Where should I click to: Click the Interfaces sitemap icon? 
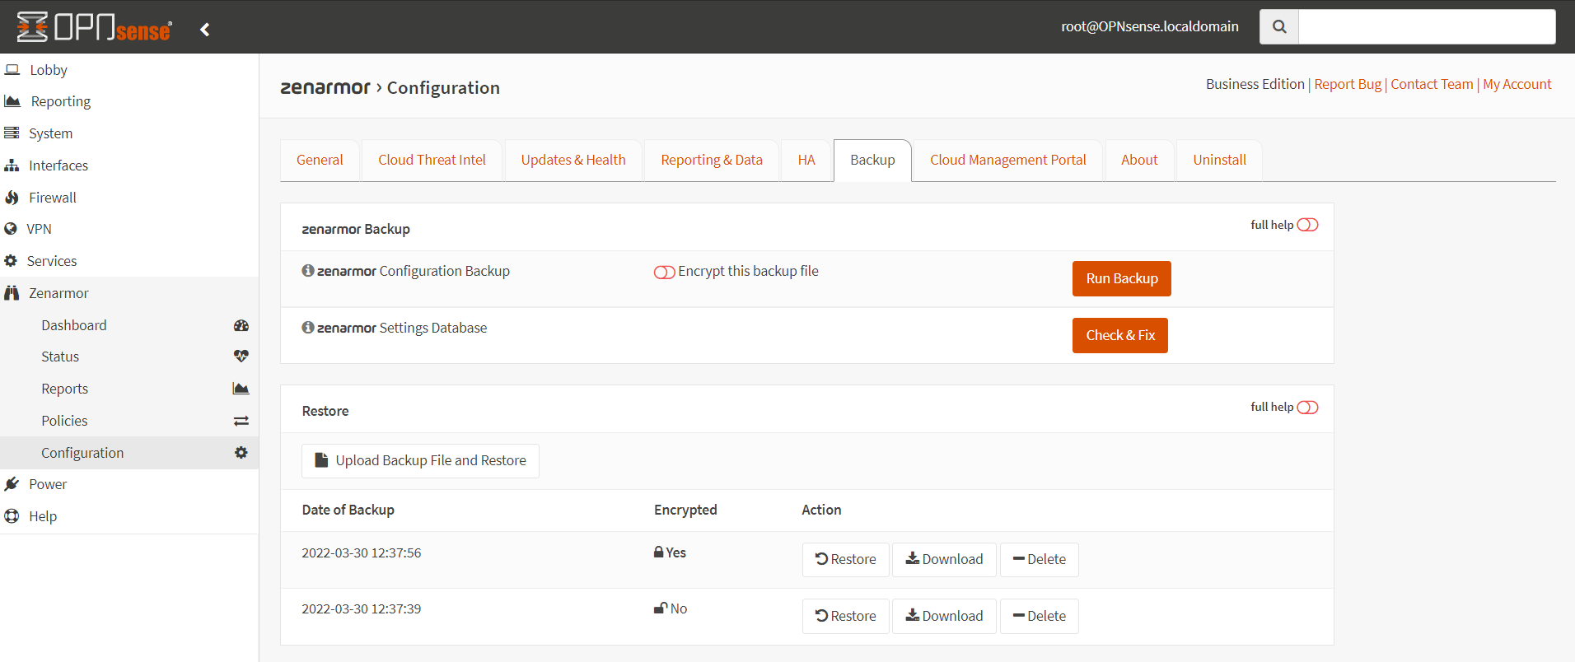[x=12, y=165]
